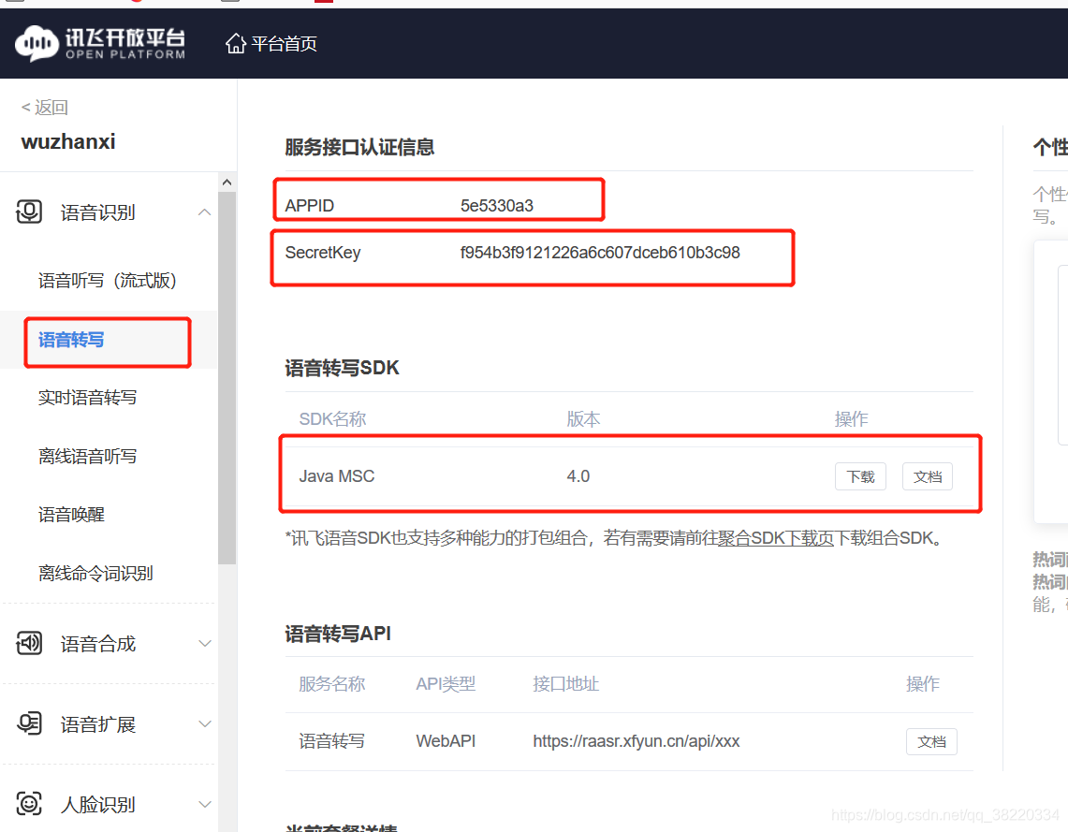Click the 服务接口认证信息 heading
Viewport: 1068px width, 832px height.
359,147
